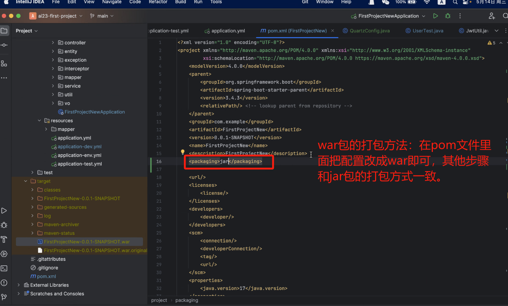This screenshot has width=508, height=306.
Task: Open the ai23-first-project project dropdown
Action: click(56, 16)
